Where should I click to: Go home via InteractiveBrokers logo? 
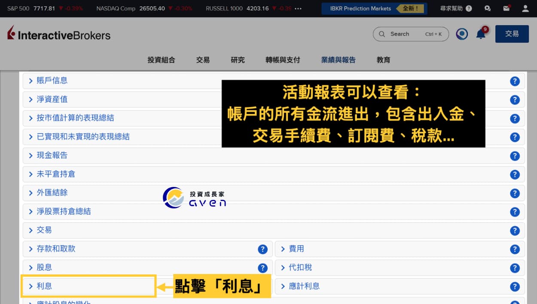click(x=59, y=34)
